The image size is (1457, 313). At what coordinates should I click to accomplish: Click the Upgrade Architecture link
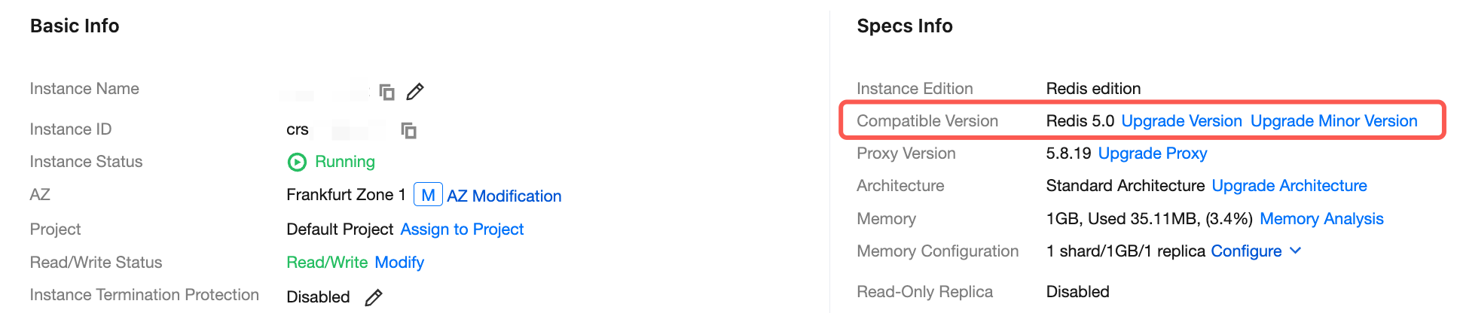tap(1289, 186)
